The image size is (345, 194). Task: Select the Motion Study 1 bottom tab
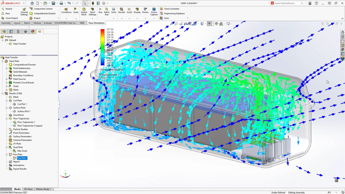pos(43,189)
